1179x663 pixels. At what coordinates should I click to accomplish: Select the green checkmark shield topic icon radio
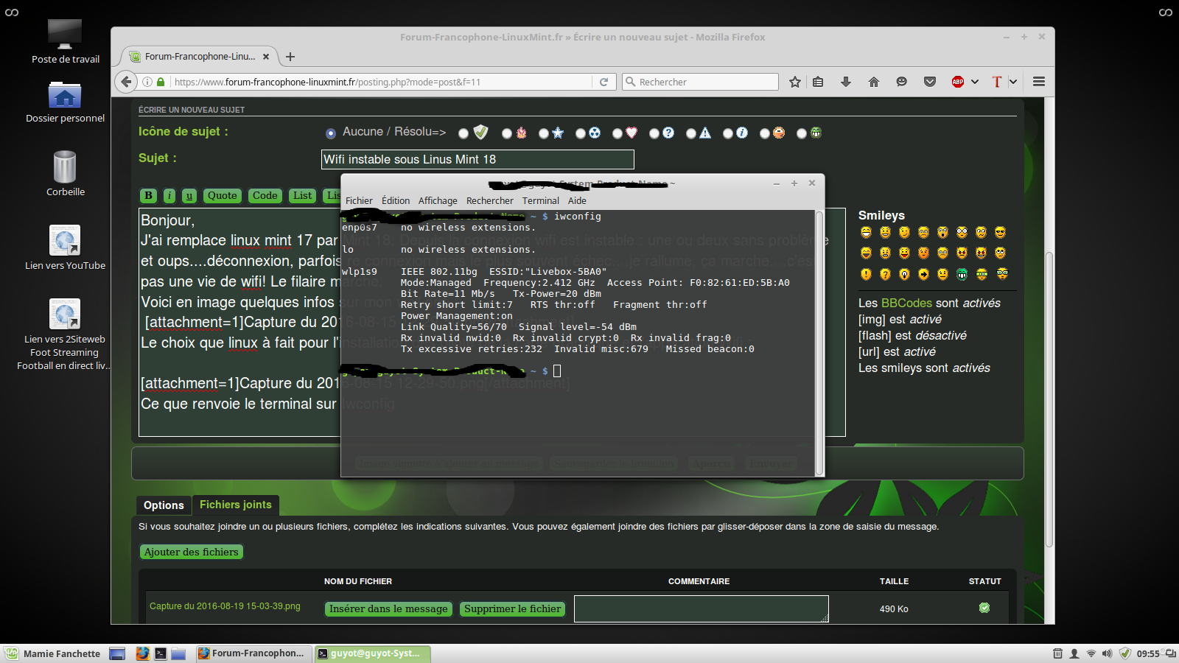point(463,133)
